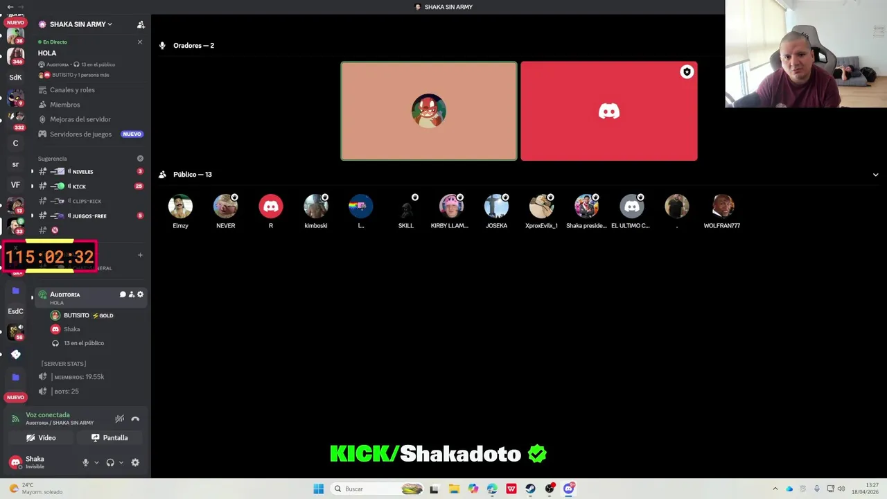Open Discord icon in the taskbar
887x499 pixels.
(x=569, y=489)
